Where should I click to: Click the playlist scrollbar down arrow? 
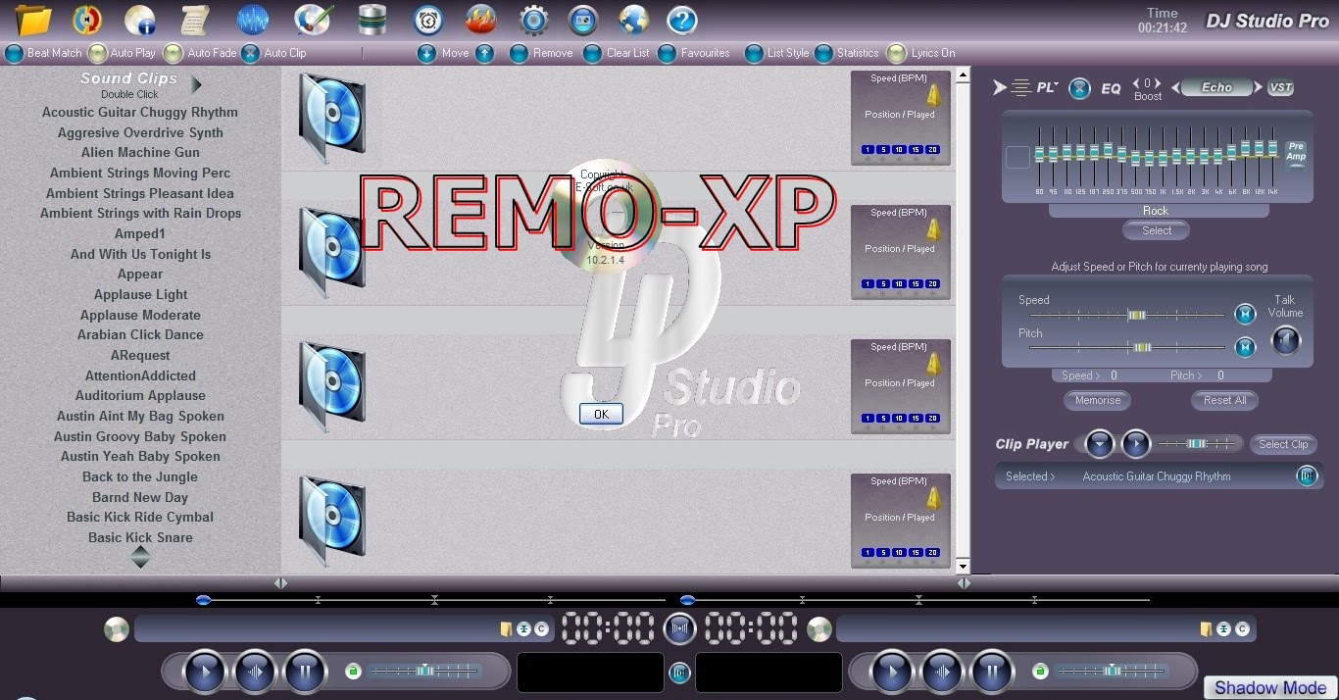[x=963, y=566]
